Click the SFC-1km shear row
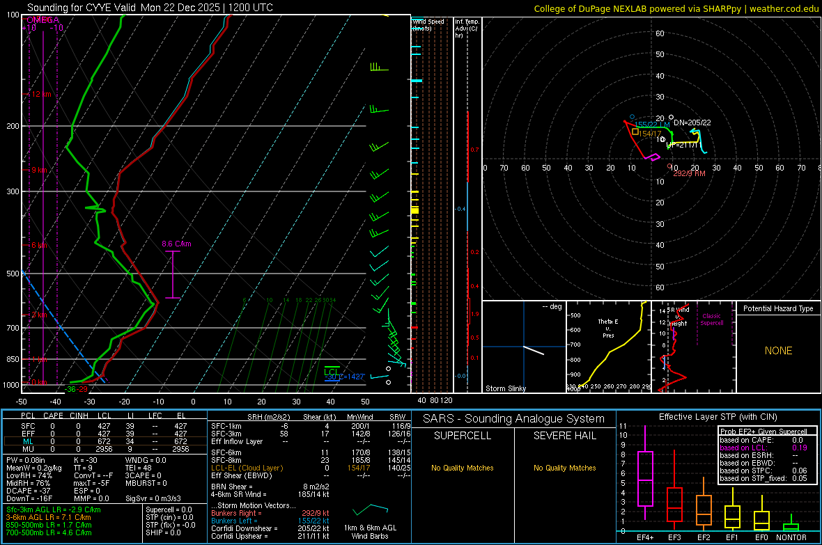The image size is (822, 545). (x=311, y=426)
